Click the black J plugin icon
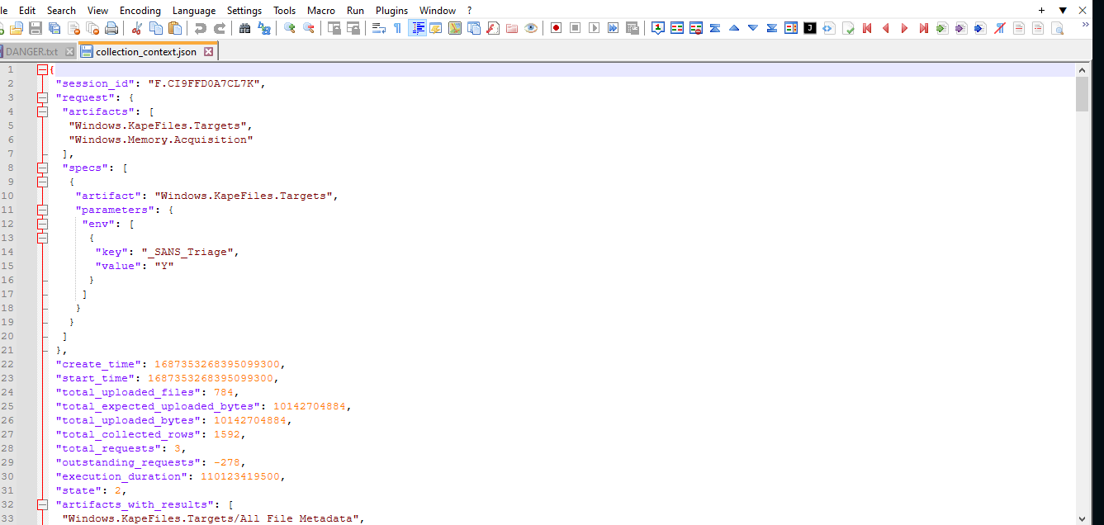Viewport: 1104px width, 525px height. (x=810, y=28)
